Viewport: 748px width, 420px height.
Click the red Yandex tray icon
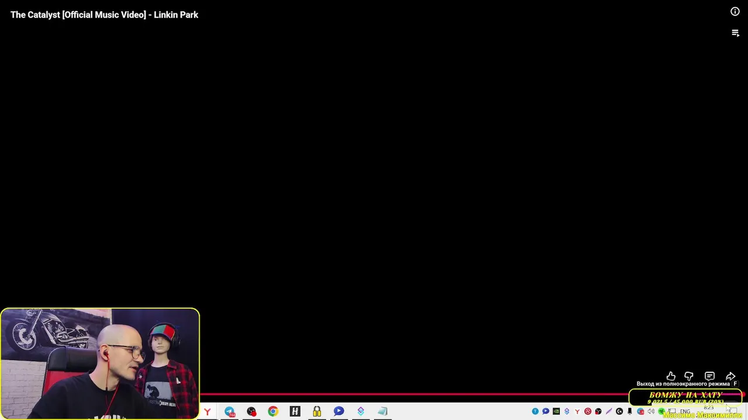[x=577, y=411]
